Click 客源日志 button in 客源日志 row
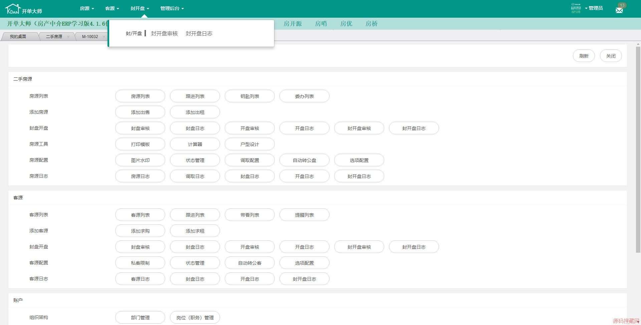 (140, 279)
